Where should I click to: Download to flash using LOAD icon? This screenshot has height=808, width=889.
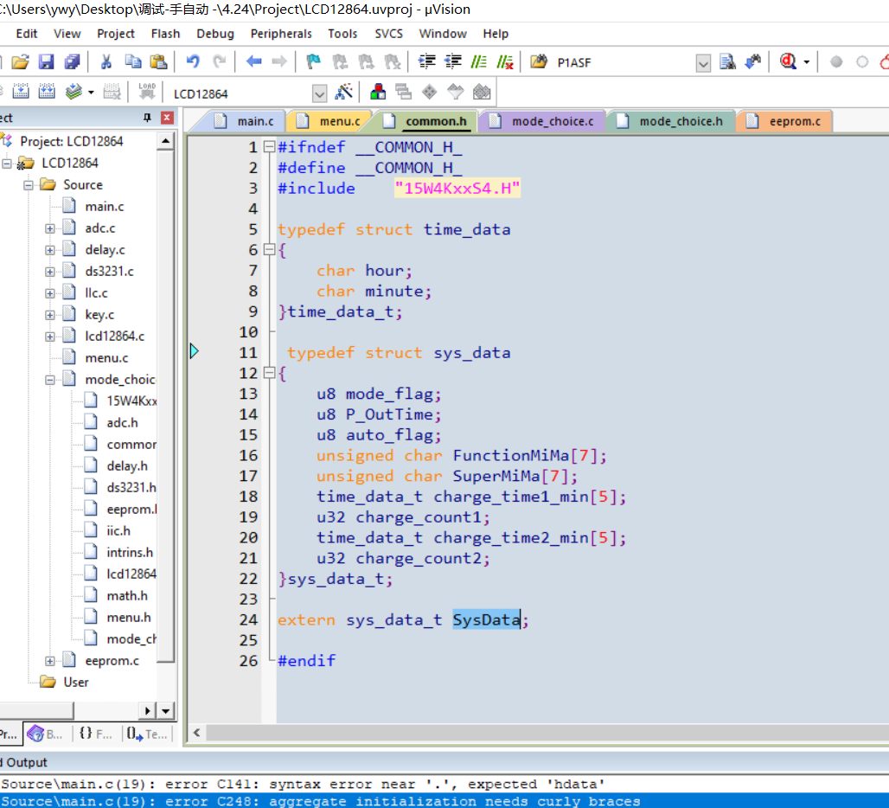147,92
